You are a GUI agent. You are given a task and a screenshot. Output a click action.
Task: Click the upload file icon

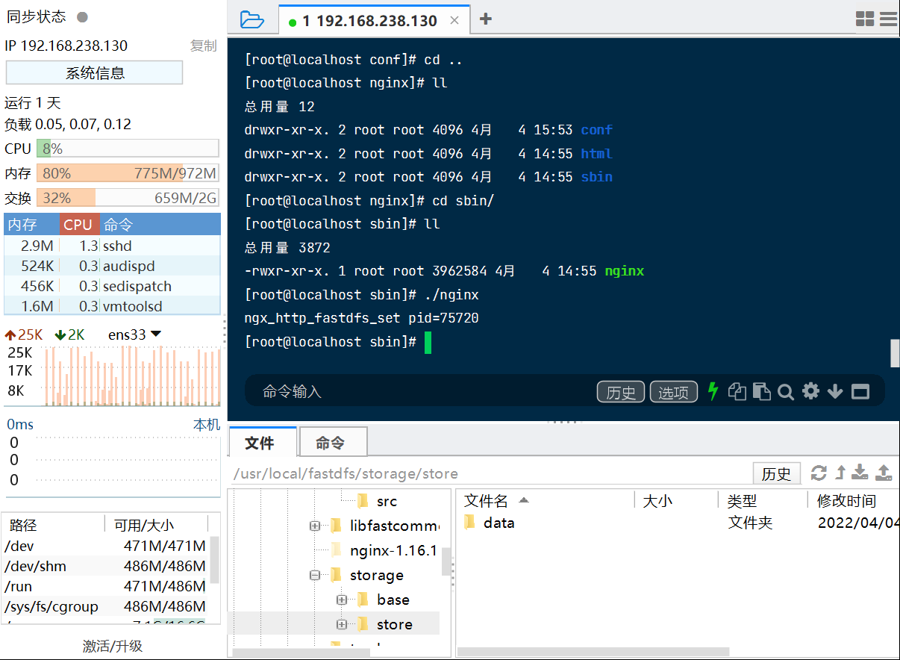pos(884,473)
